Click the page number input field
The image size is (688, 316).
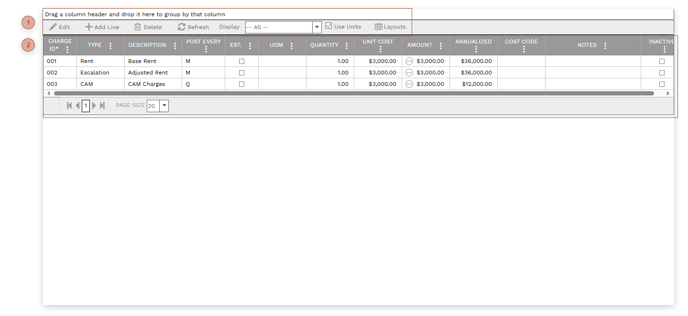pos(86,105)
